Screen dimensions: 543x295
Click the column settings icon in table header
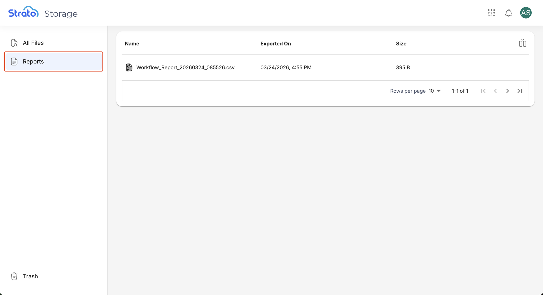click(x=522, y=43)
